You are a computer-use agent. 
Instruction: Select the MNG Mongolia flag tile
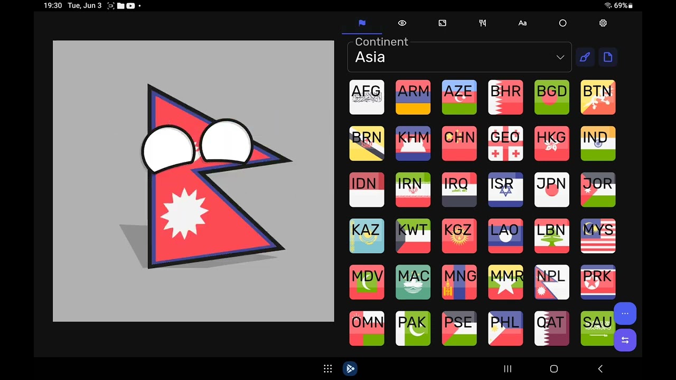(459, 282)
